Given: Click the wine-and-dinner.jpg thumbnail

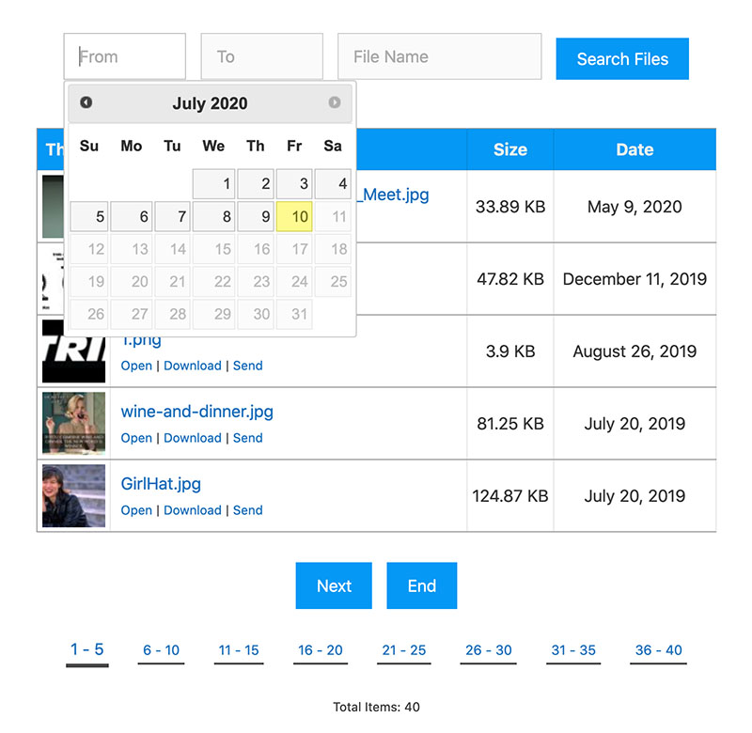Looking at the screenshot, I should (x=74, y=423).
